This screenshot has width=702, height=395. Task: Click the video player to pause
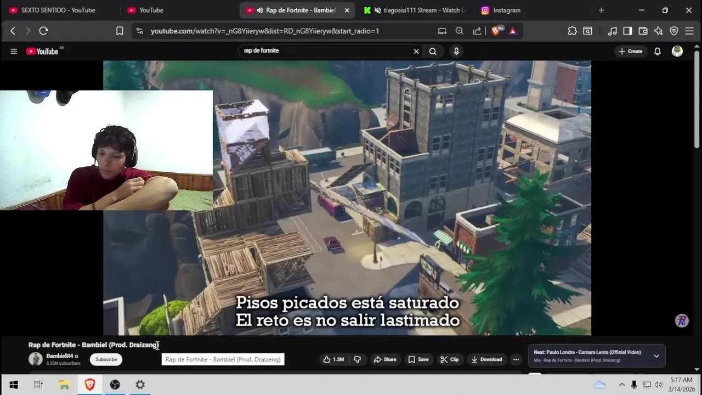tap(347, 198)
